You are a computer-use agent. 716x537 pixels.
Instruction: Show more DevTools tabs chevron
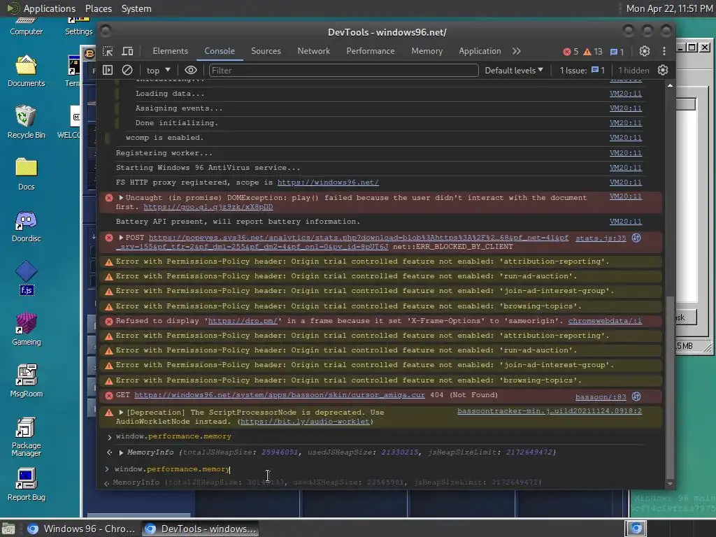(517, 51)
